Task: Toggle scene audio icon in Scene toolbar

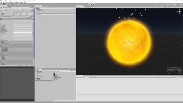Action: (x=90, y=7)
